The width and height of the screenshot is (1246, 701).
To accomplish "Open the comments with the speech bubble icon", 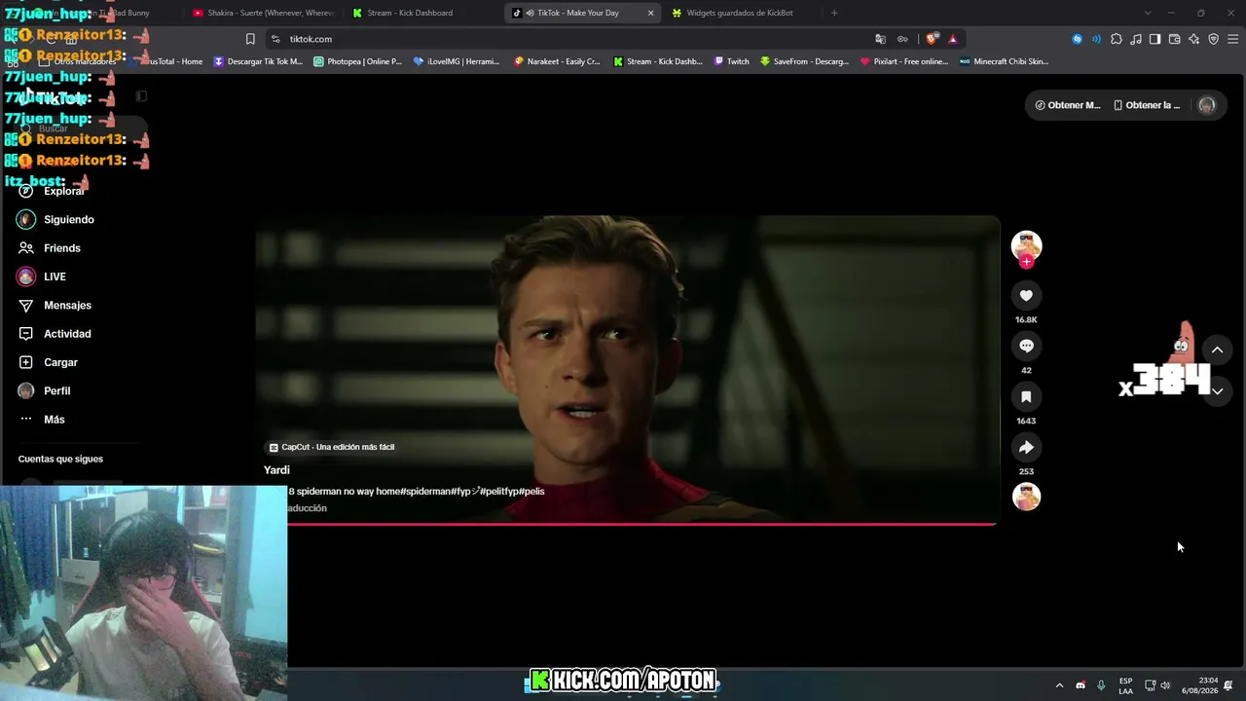I will (x=1026, y=346).
